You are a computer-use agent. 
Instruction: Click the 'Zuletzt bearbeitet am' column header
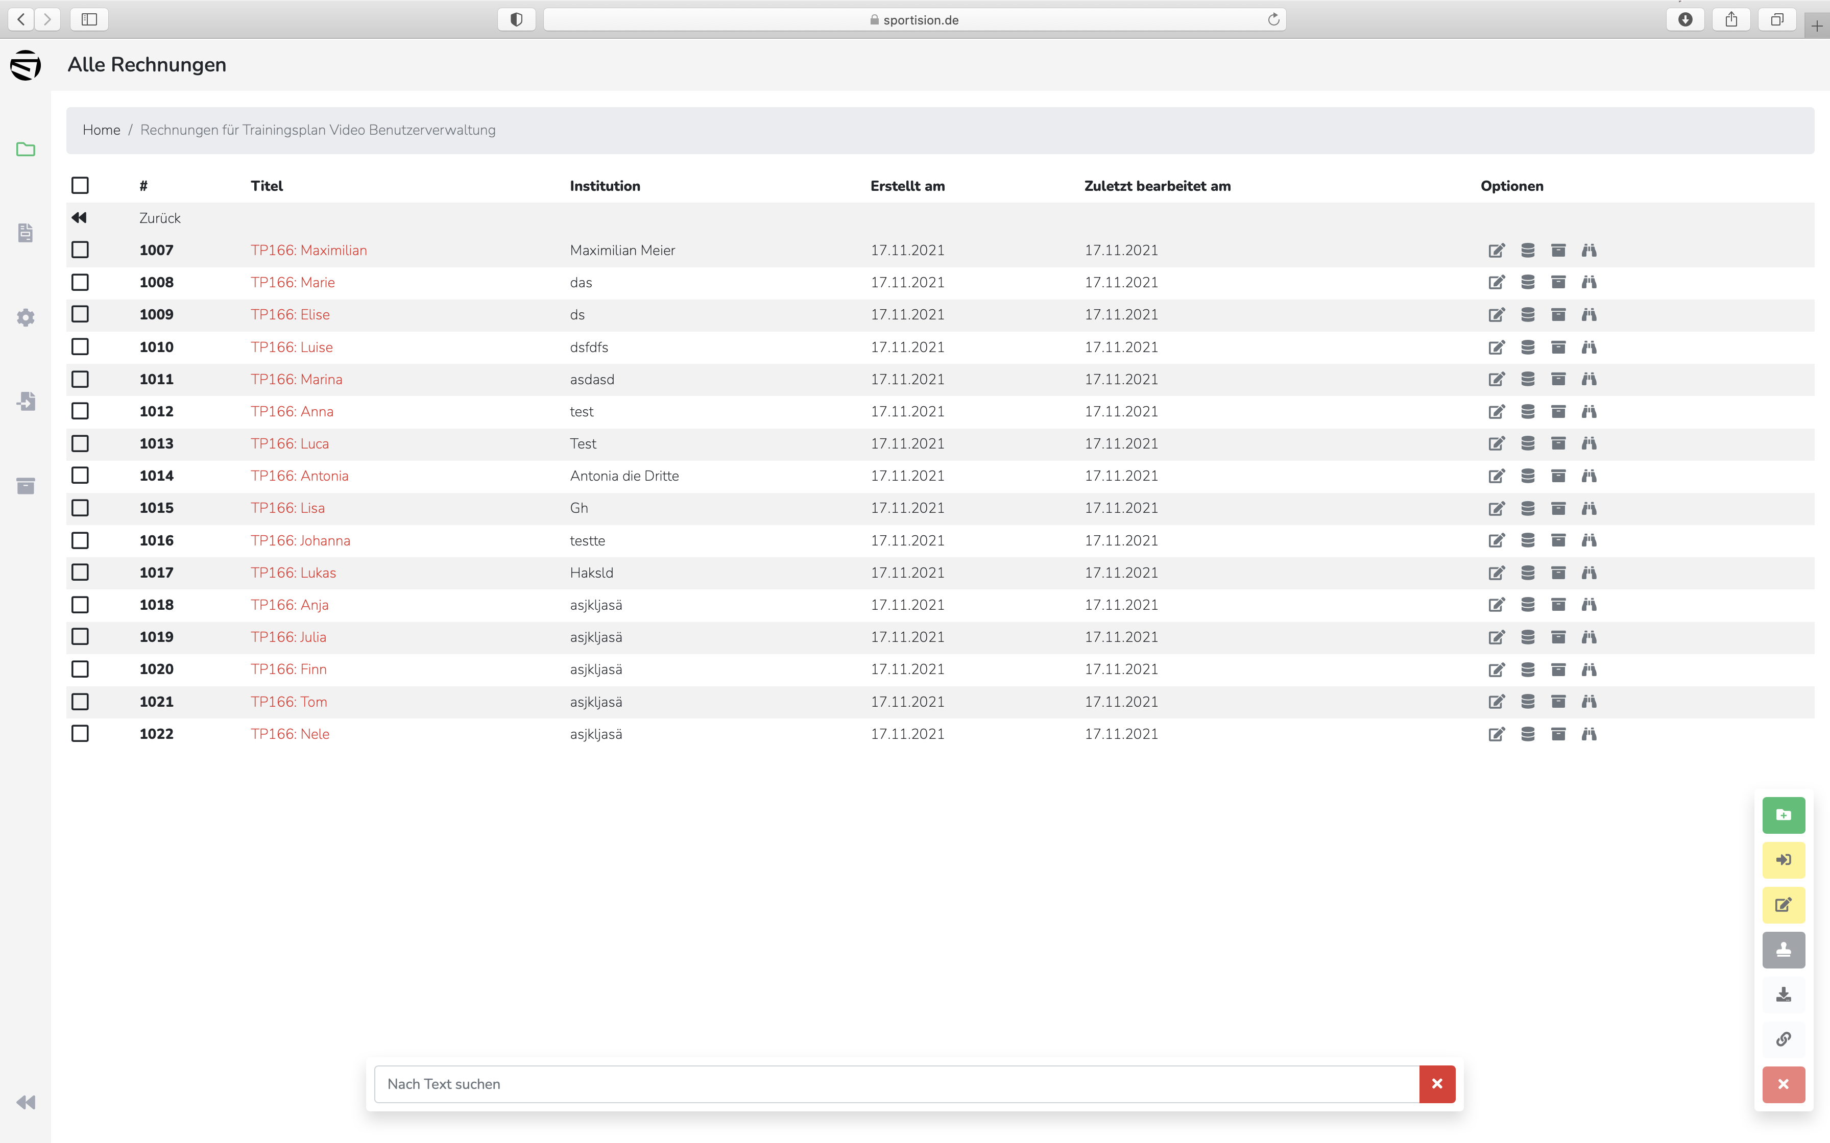coord(1157,186)
